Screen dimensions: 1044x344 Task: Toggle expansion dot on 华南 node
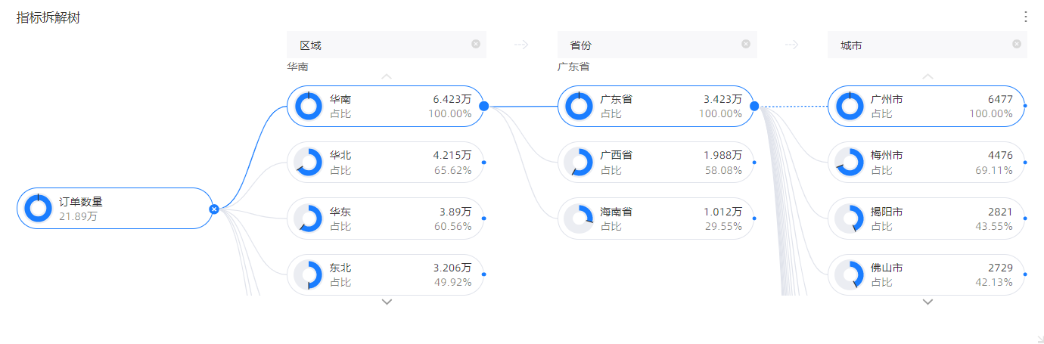pos(484,106)
